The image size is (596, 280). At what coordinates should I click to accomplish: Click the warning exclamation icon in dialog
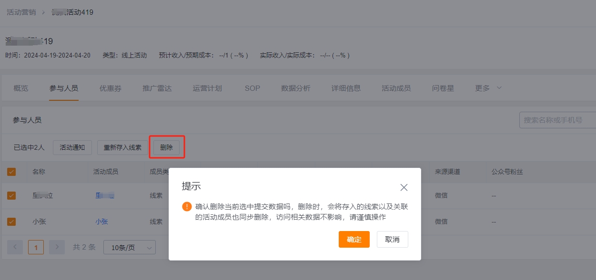click(x=187, y=206)
